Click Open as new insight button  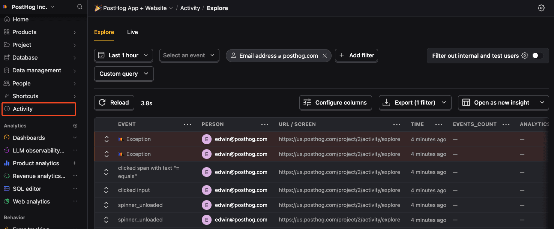pyautogui.click(x=497, y=103)
